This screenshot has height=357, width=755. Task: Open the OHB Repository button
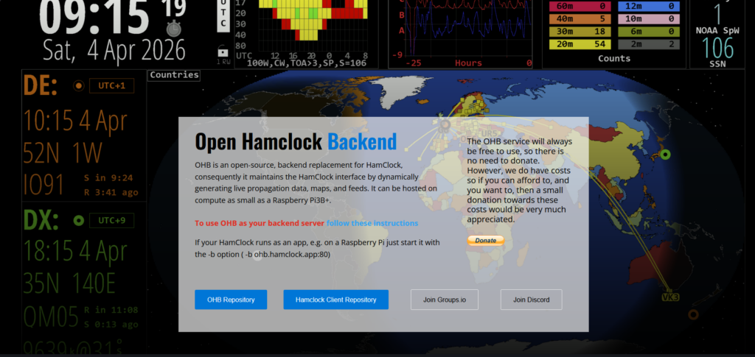pos(231,300)
